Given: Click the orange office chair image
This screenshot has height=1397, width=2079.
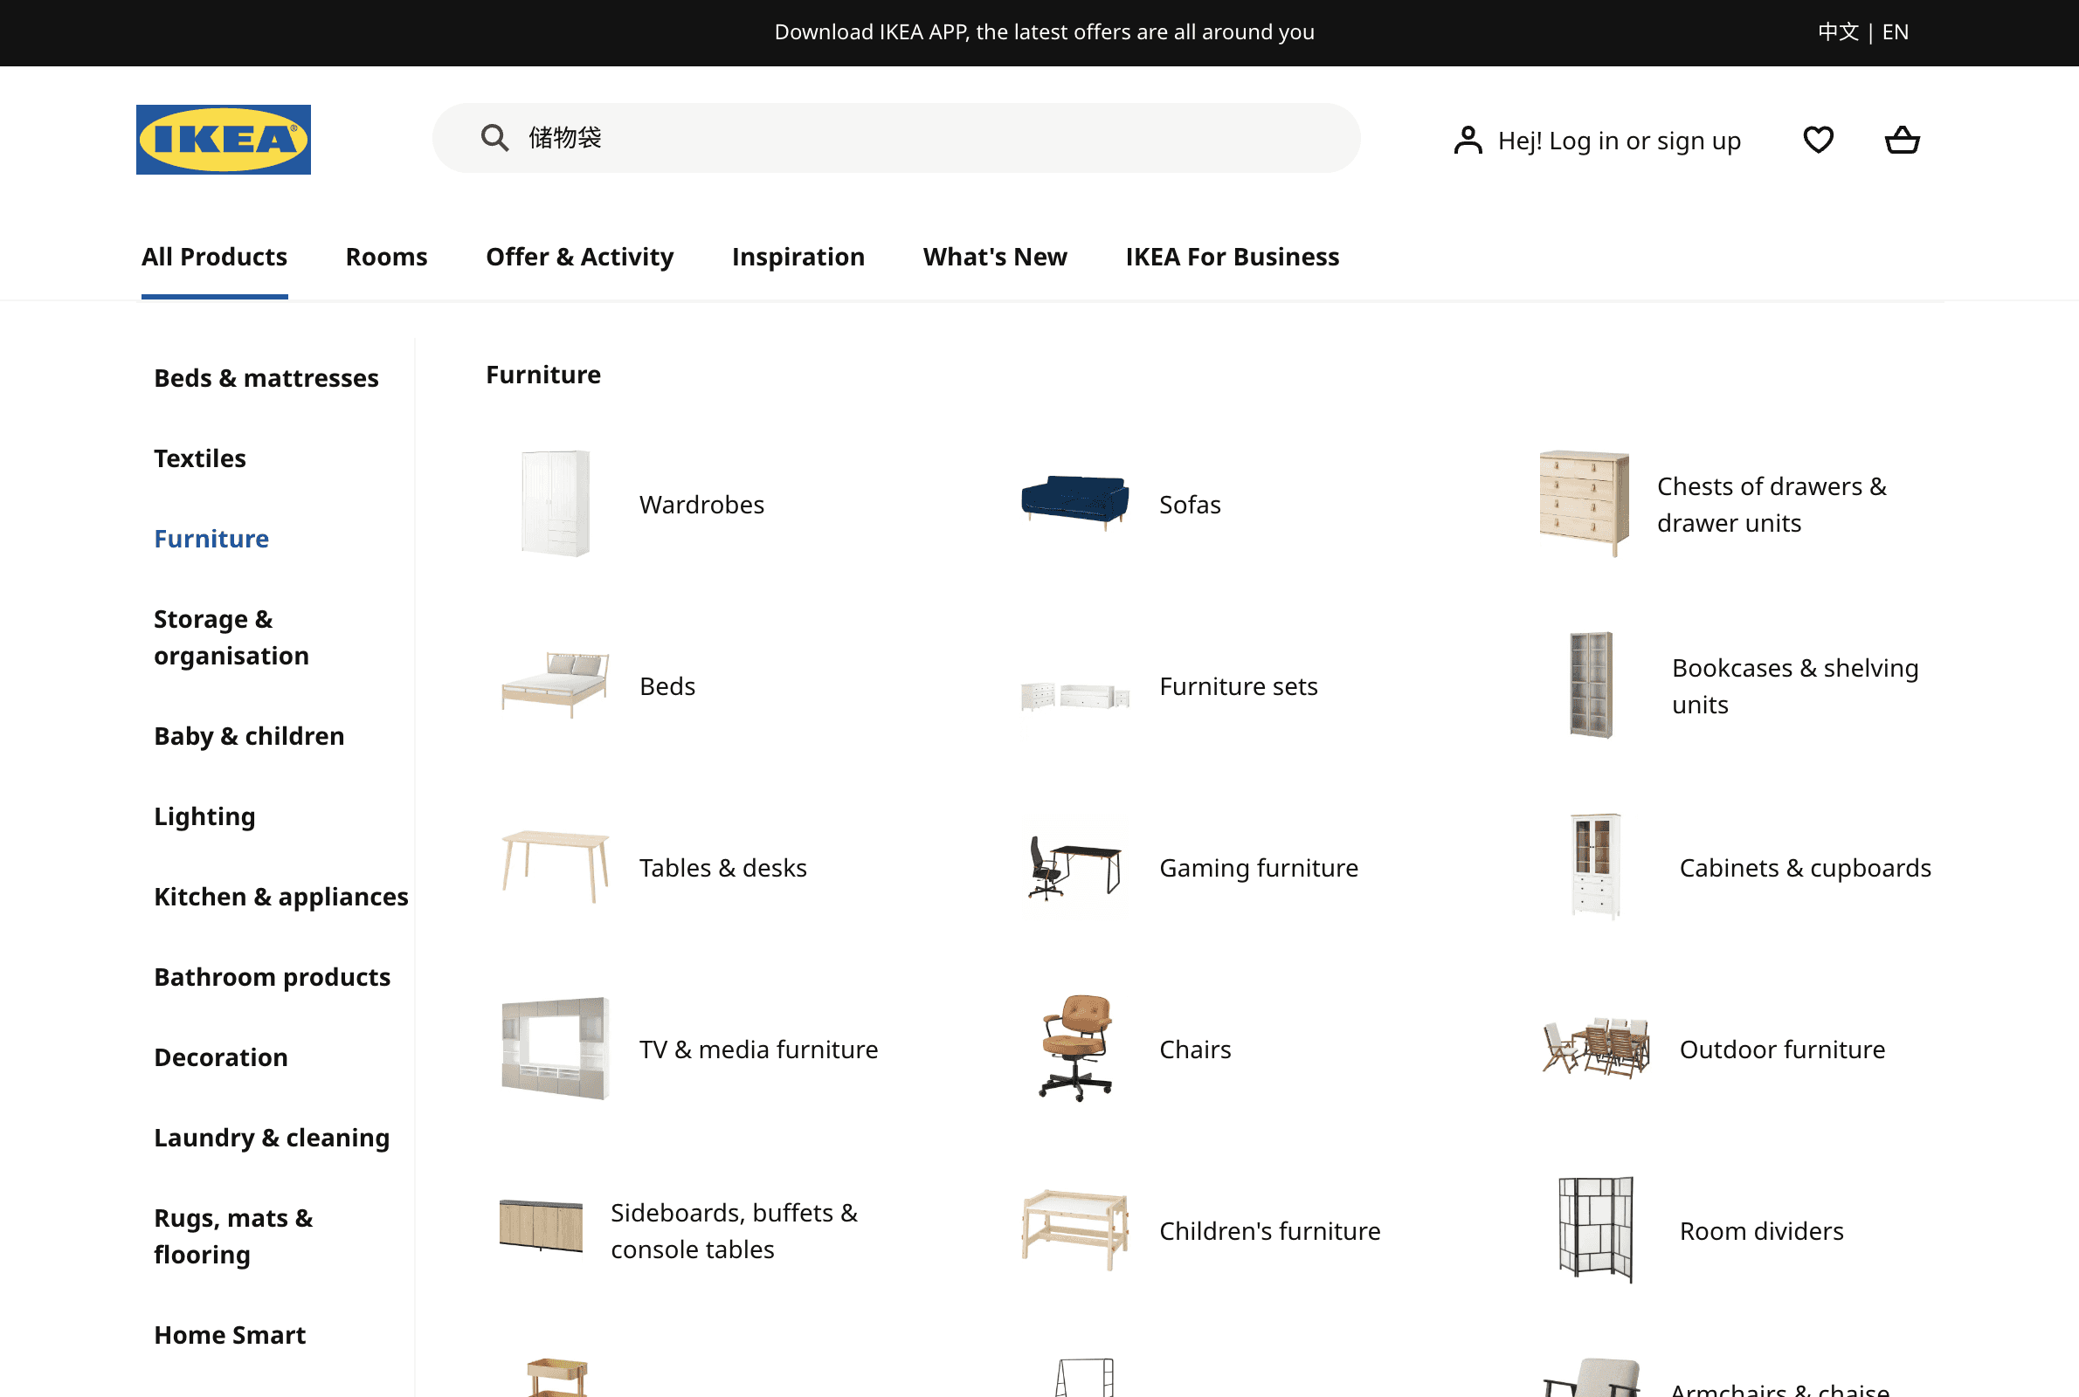Looking at the screenshot, I should (1076, 1048).
